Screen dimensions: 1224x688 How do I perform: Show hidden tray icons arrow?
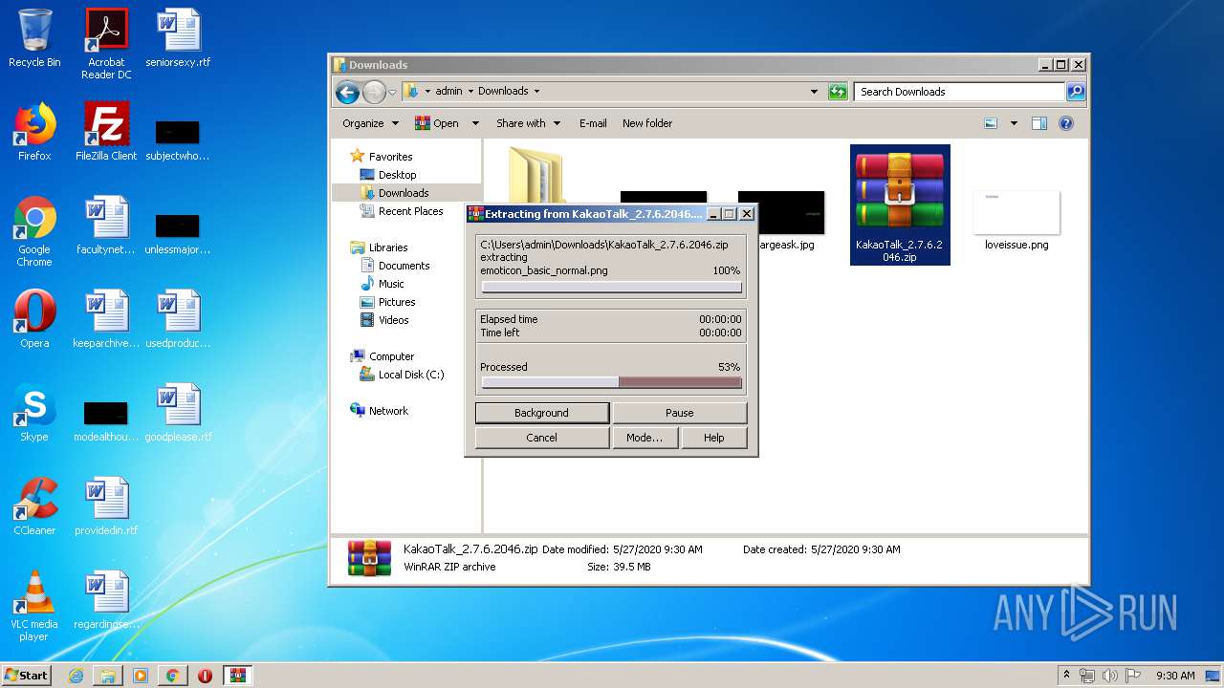point(1067,675)
